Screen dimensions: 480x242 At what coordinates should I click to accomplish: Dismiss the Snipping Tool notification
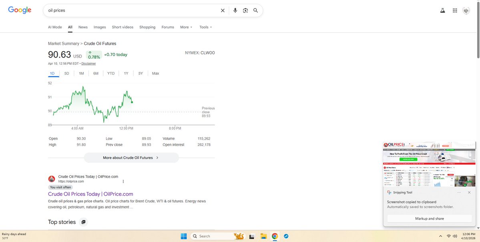[x=469, y=192]
